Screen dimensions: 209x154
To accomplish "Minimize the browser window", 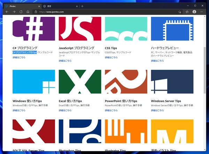I will pyautogui.click(x=188, y=6).
